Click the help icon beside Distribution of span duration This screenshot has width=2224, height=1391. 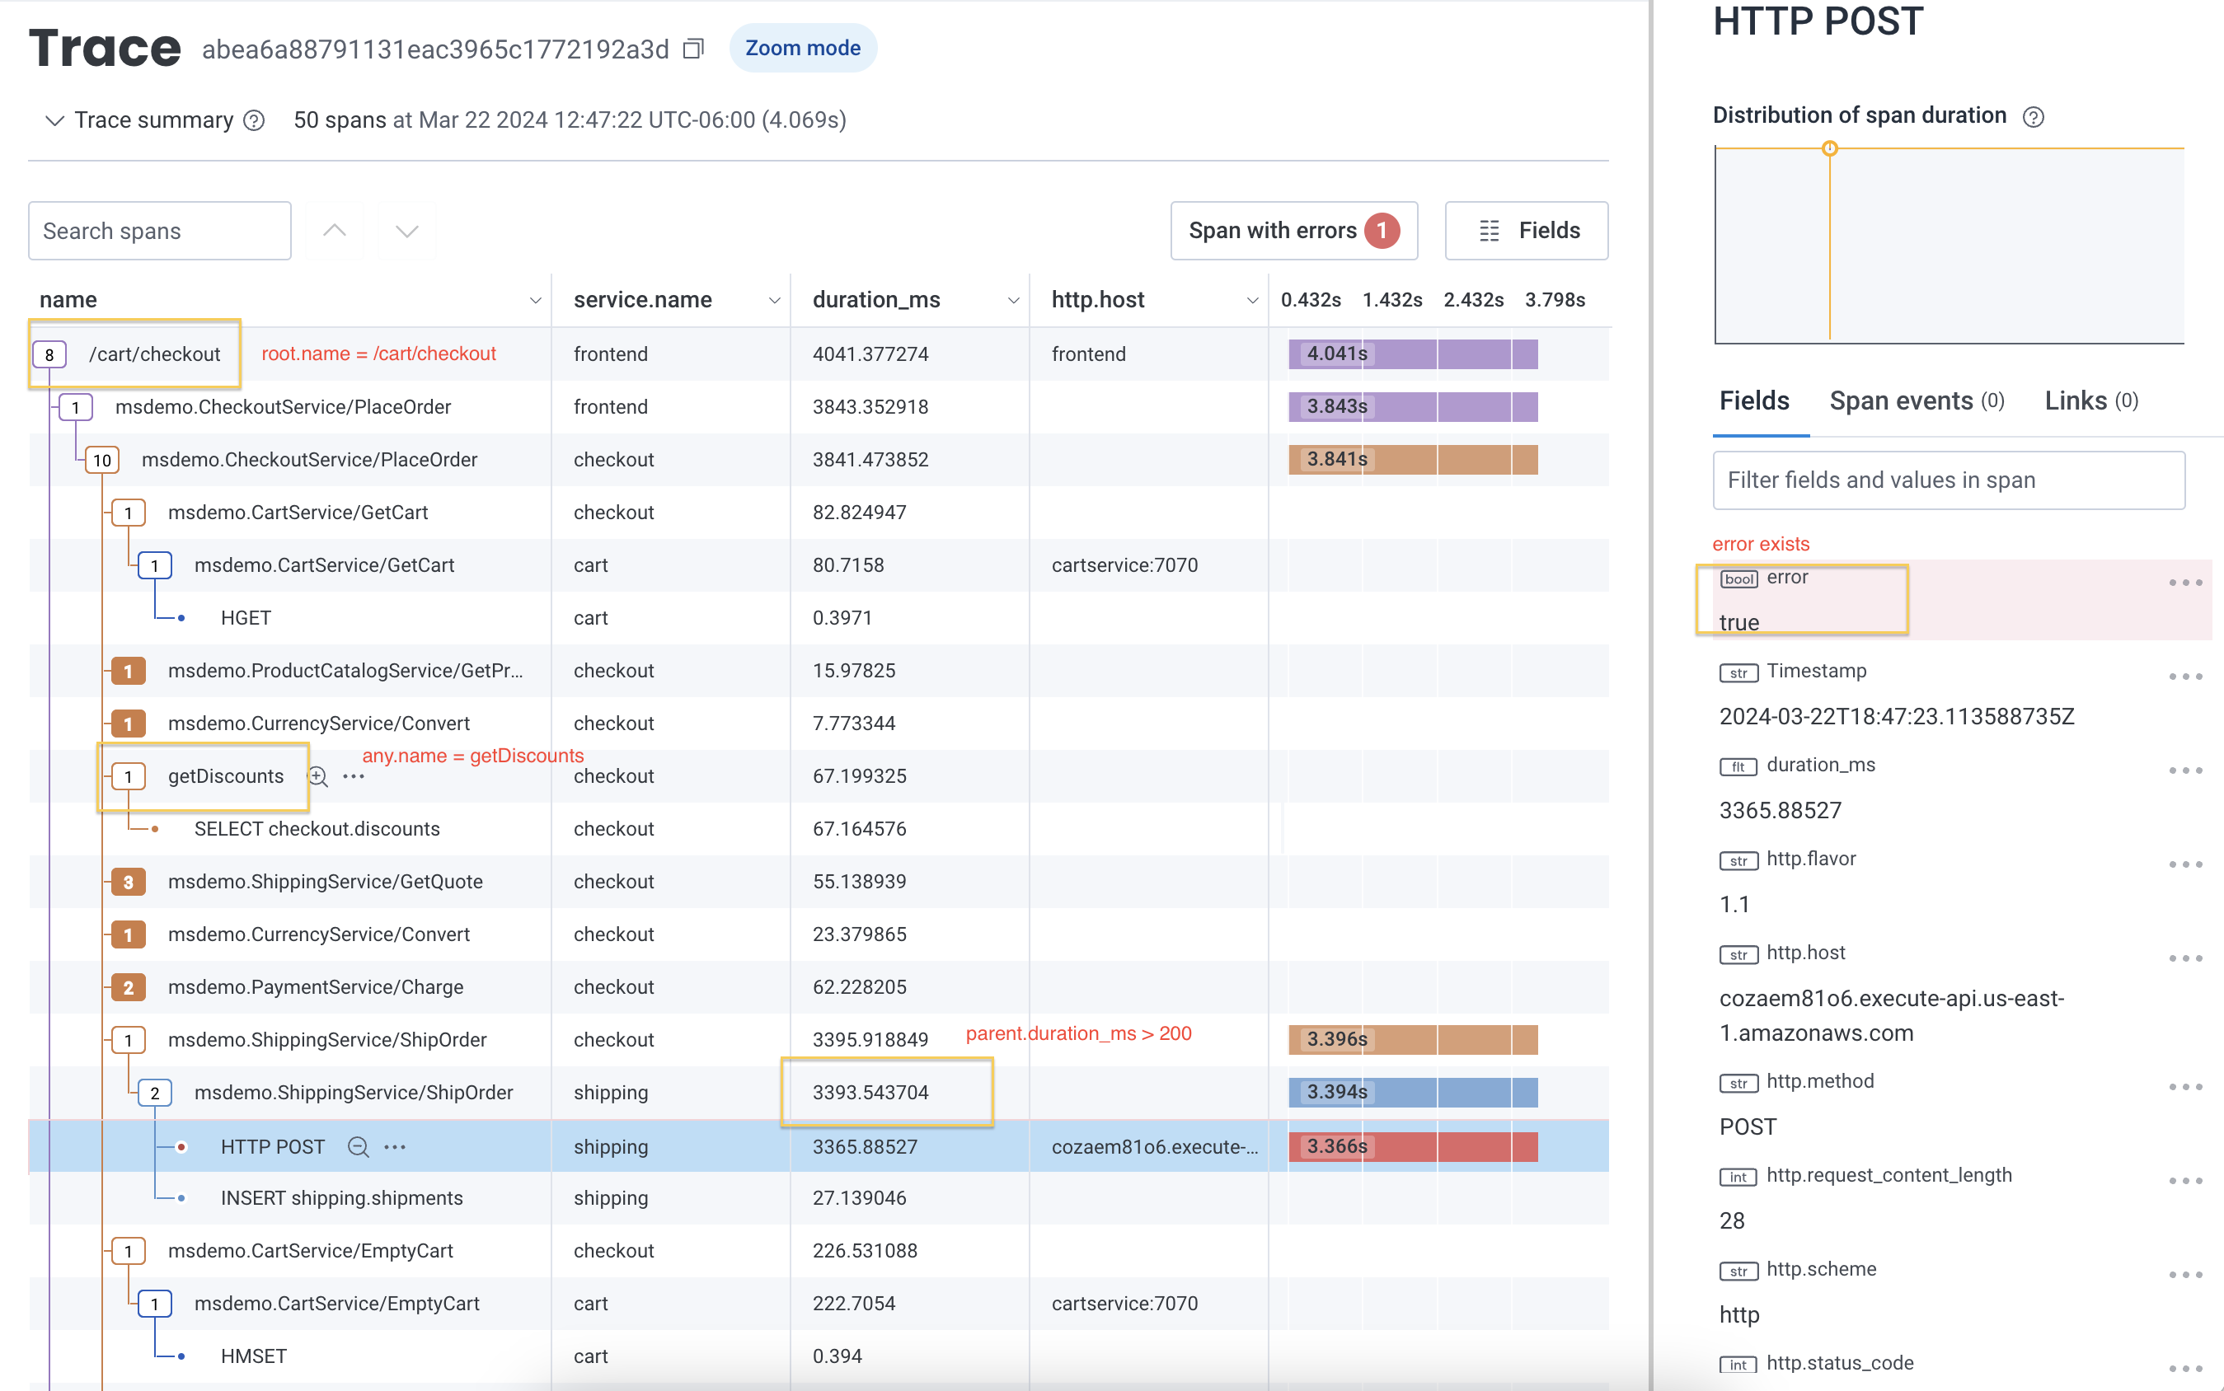(2035, 116)
